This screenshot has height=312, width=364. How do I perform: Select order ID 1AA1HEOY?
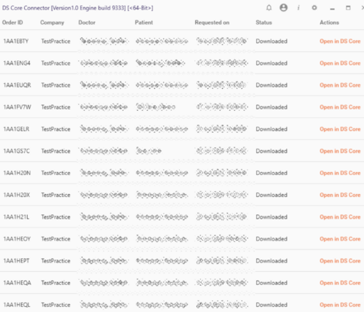click(17, 239)
